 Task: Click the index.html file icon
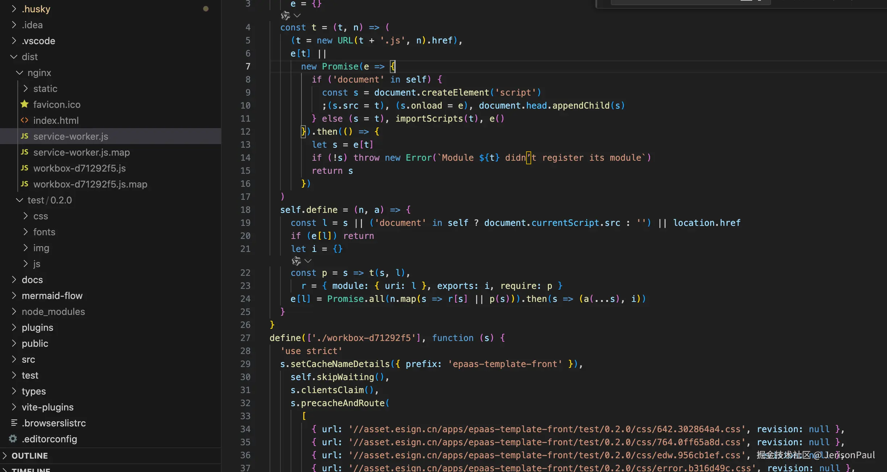pos(25,120)
